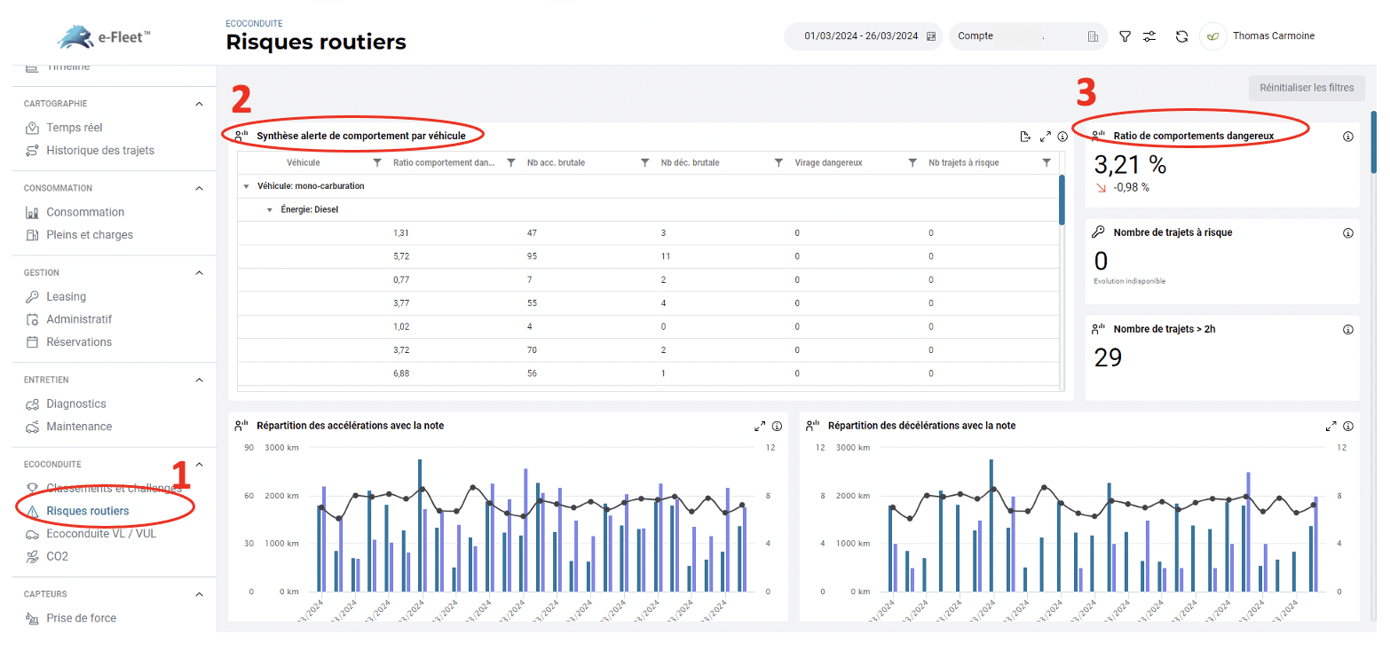Click the ratio cell showing 6,88
This screenshot has width=1390, height=651.
click(x=401, y=374)
